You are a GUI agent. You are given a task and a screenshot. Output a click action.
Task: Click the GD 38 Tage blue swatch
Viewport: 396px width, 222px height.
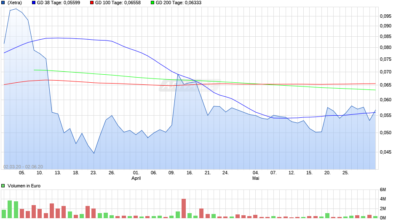coord(34,3)
